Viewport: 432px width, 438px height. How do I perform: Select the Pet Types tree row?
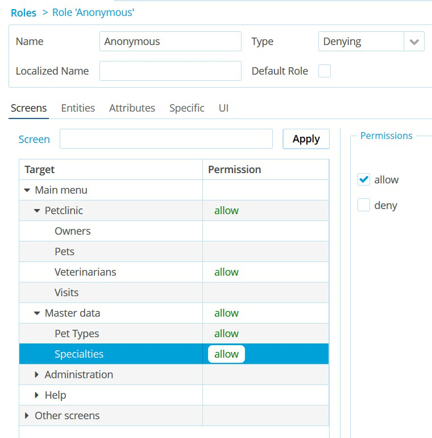tap(77, 334)
